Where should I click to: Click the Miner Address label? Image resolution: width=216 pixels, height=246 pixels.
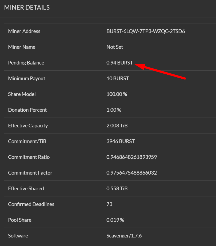click(24, 31)
